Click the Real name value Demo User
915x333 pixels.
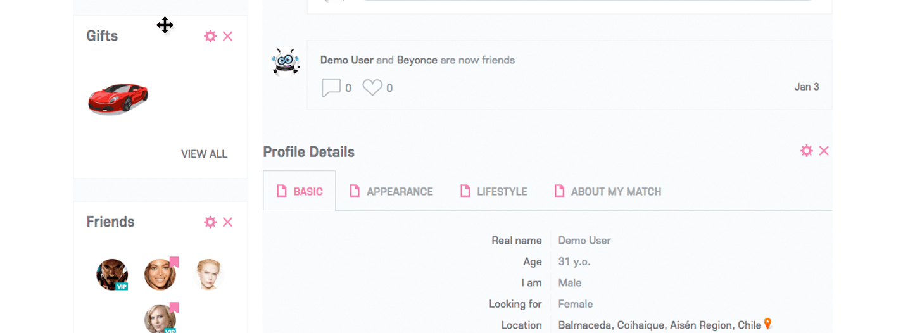584,240
